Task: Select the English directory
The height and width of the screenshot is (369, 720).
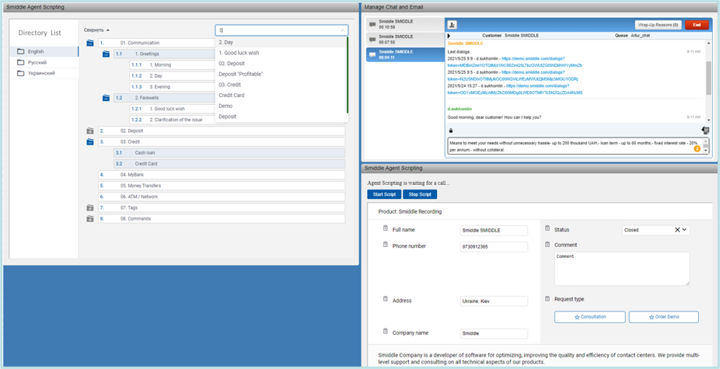Action: click(x=44, y=52)
